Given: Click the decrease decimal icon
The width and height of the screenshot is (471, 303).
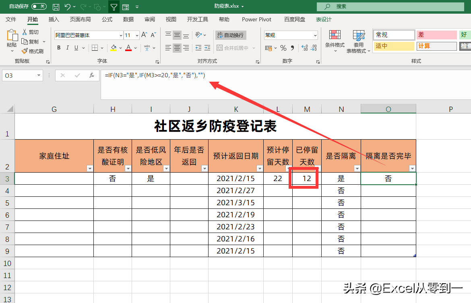Looking at the screenshot, I should click(314, 48).
